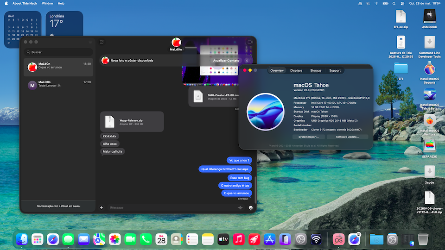445x250 pixels.
Task: Select Install macOS Sequoia desktop icon
Action: point(429,73)
